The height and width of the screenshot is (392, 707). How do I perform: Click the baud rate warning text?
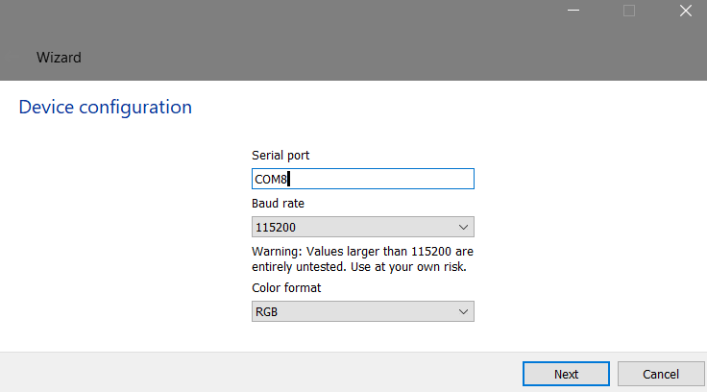[x=362, y=258]
